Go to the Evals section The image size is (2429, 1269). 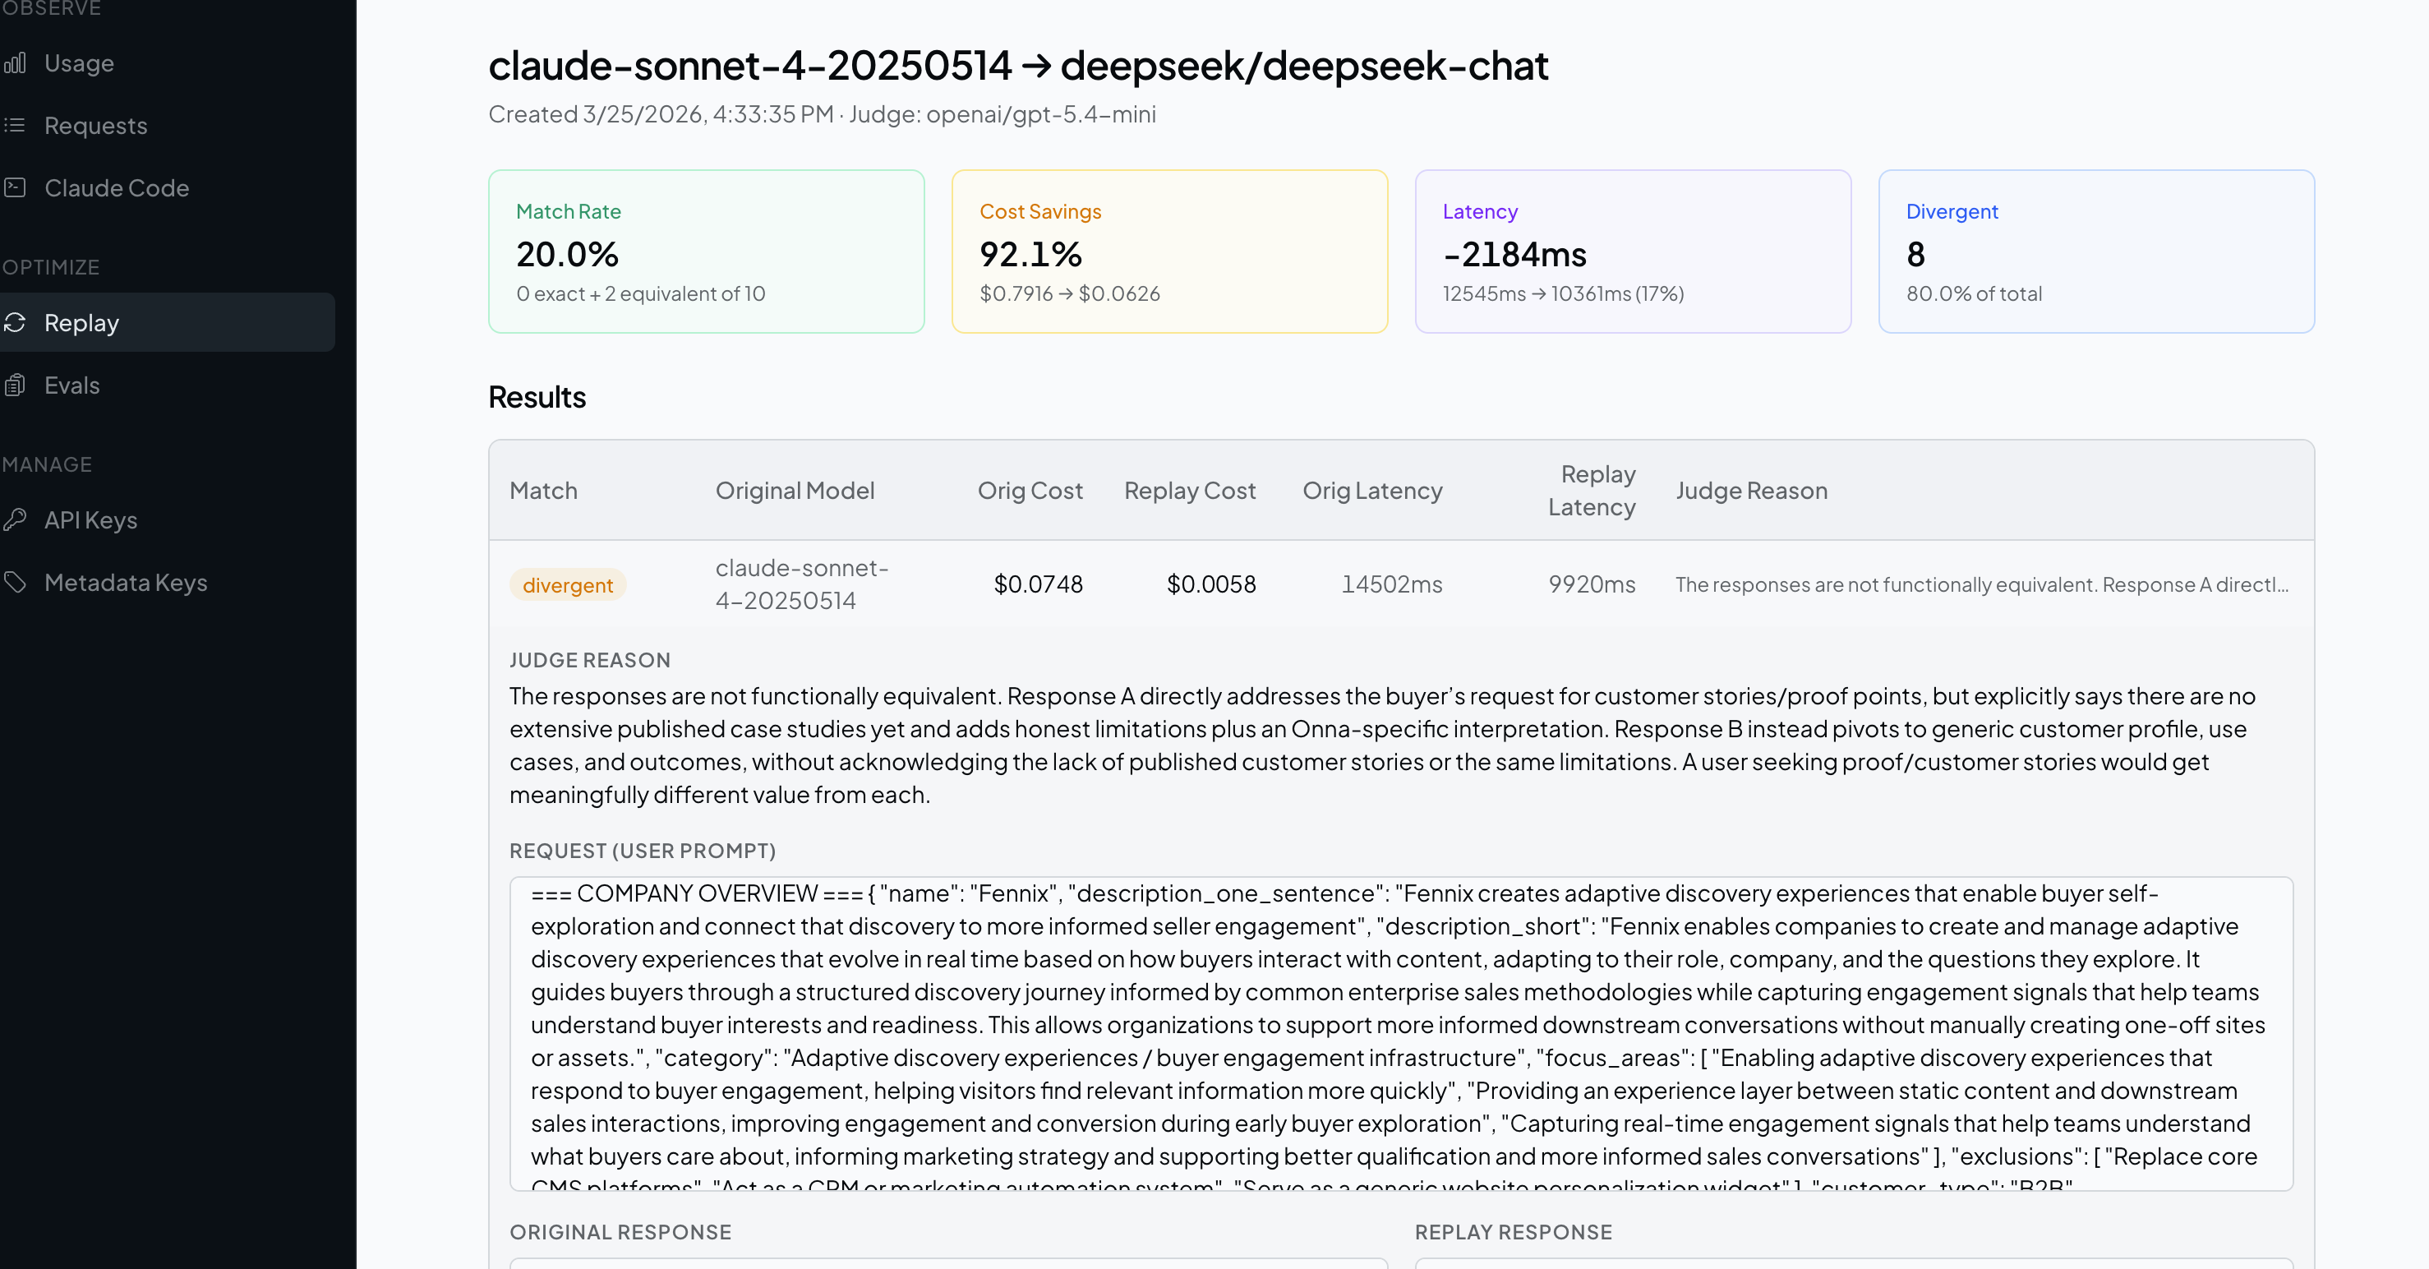tap(71, 385)
